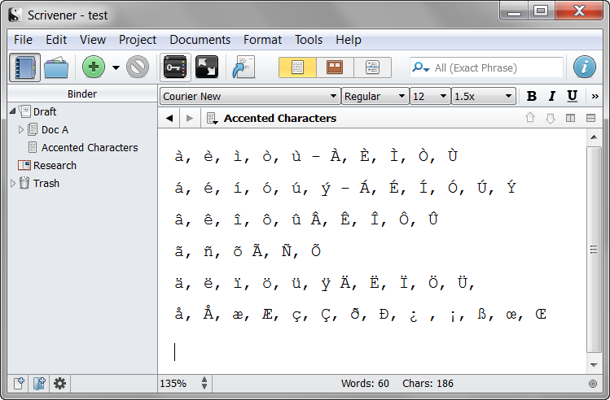Click the Accented Characters document title

(x=279, y=118)
